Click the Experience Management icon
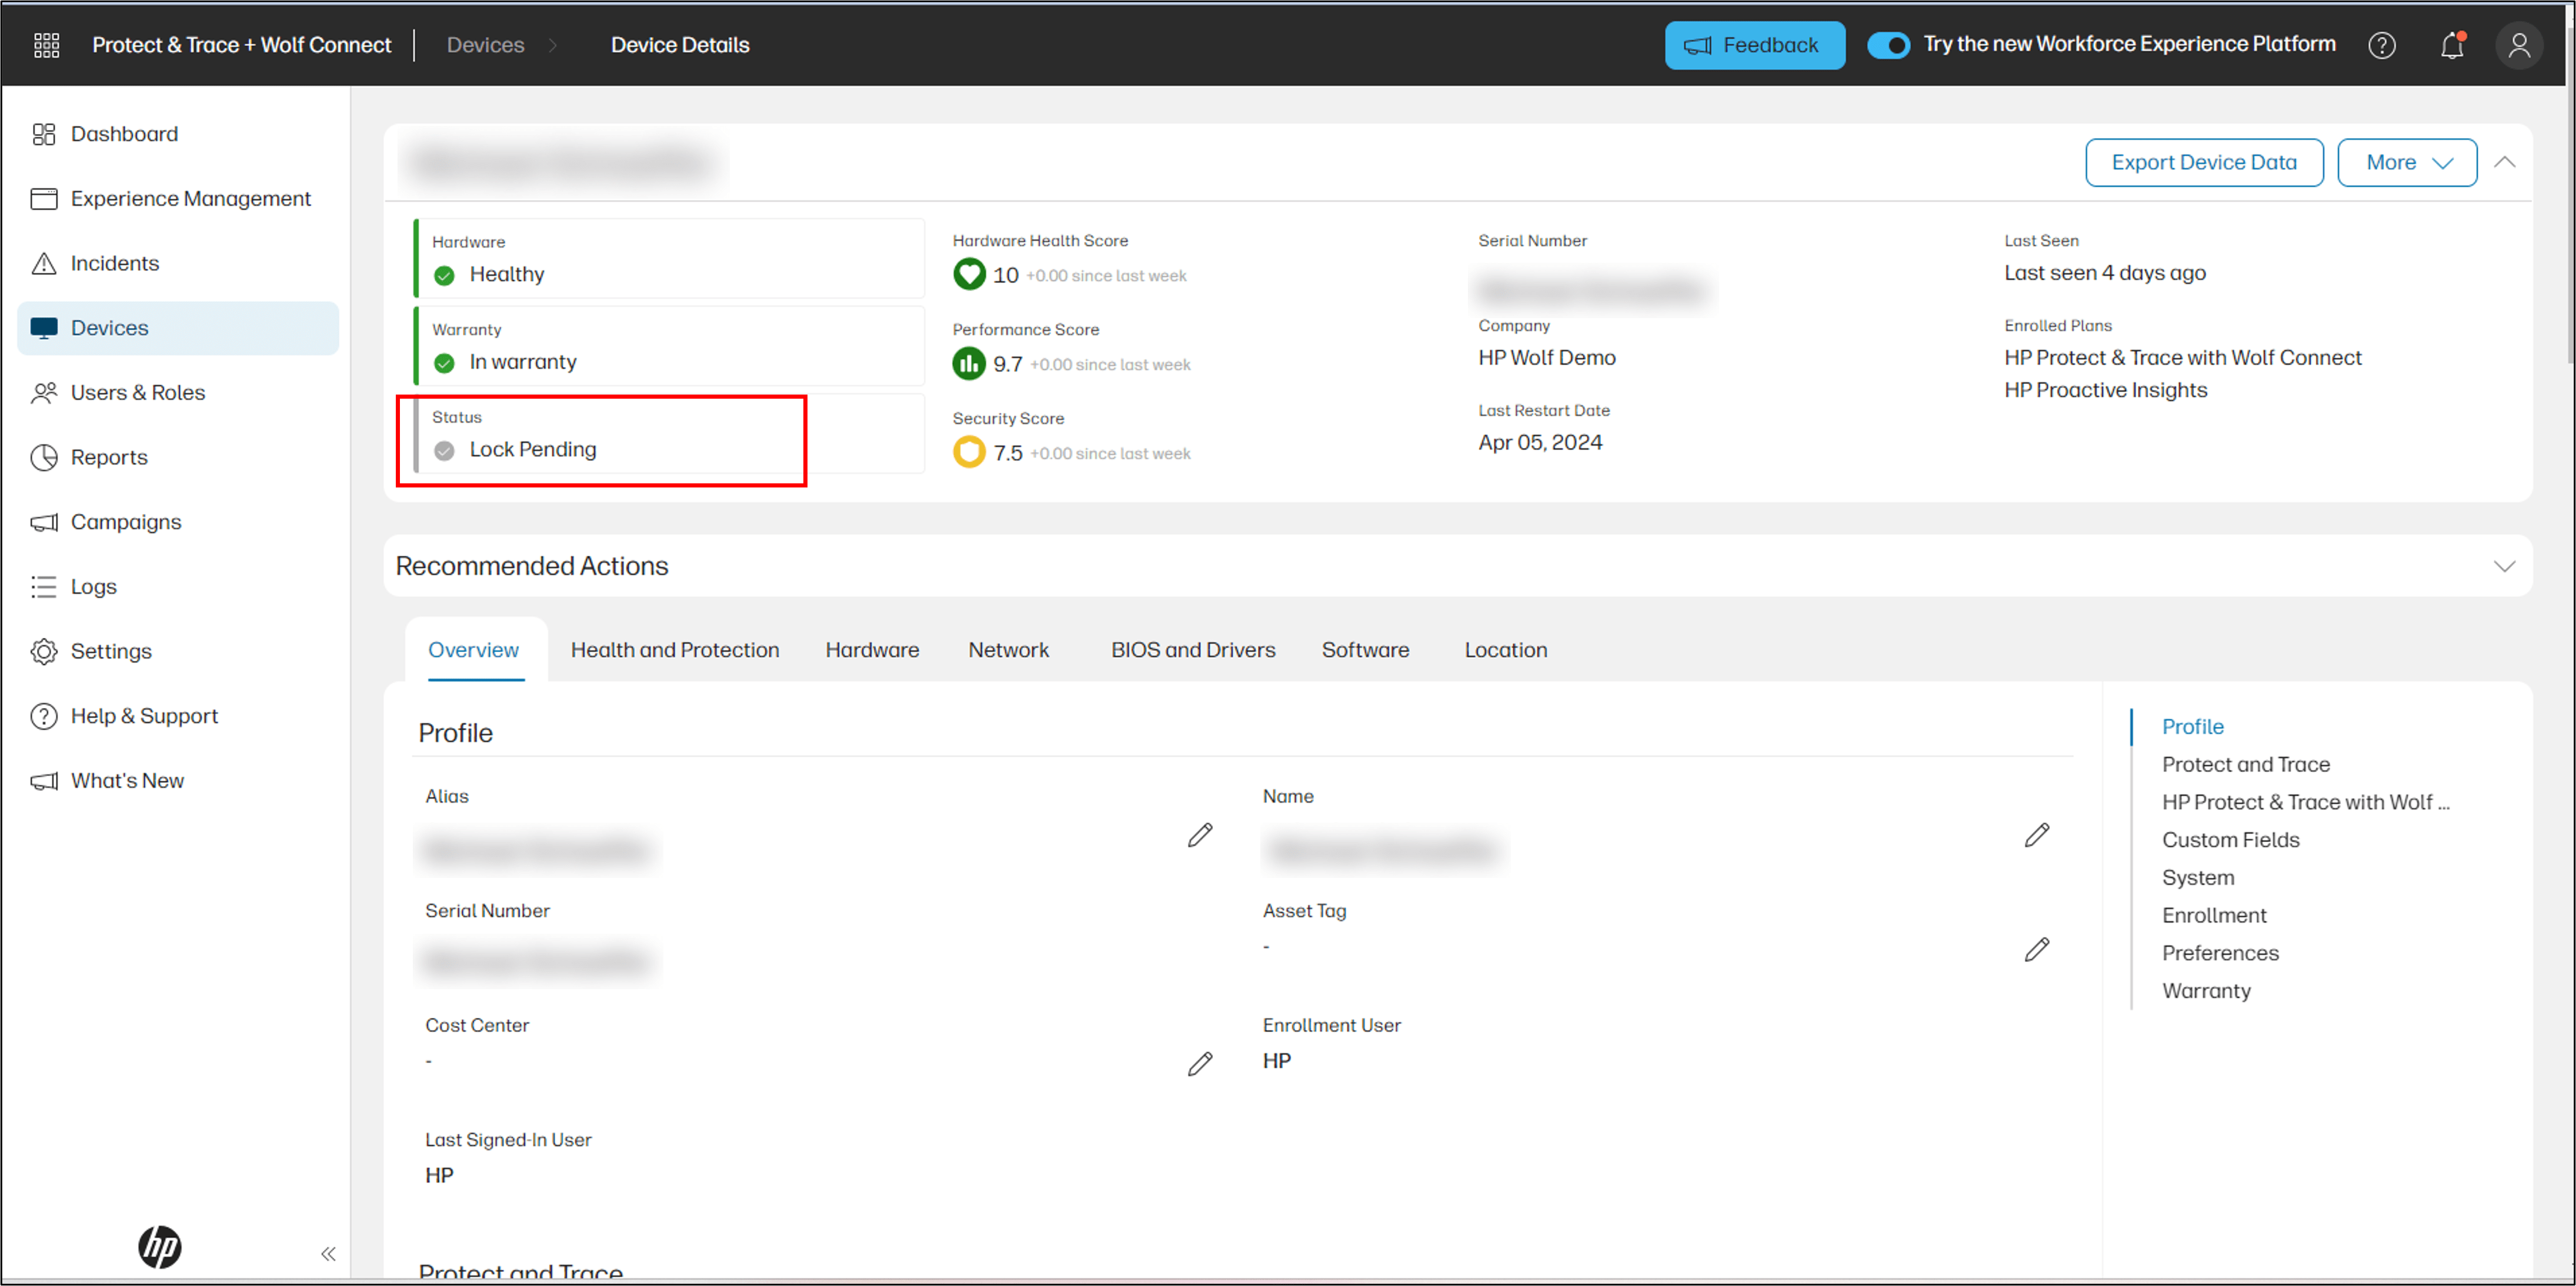2576x1286 pixels. click(44, 198)
